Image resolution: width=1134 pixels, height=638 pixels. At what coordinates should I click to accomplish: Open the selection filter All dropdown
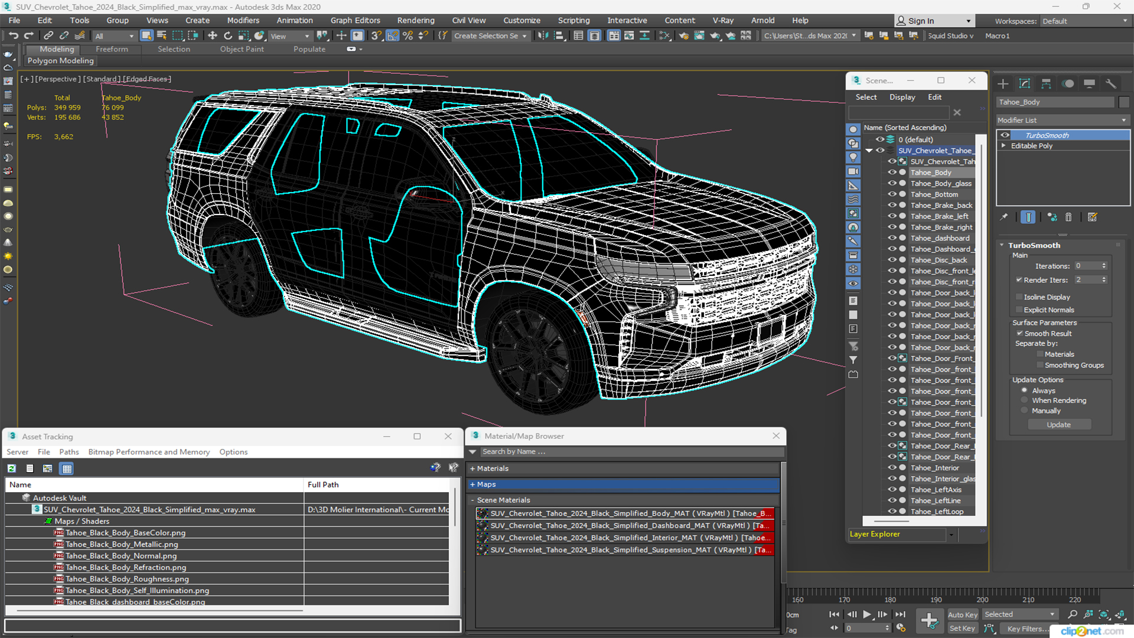[115, 36]
